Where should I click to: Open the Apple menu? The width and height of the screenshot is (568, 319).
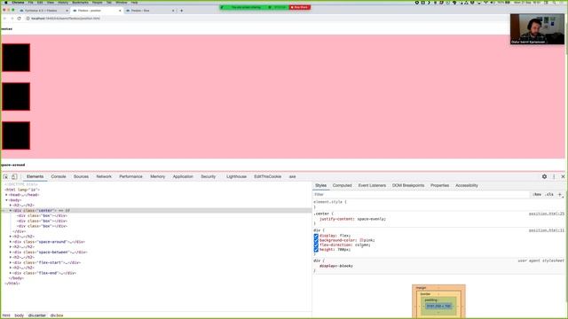coord(6,2)
